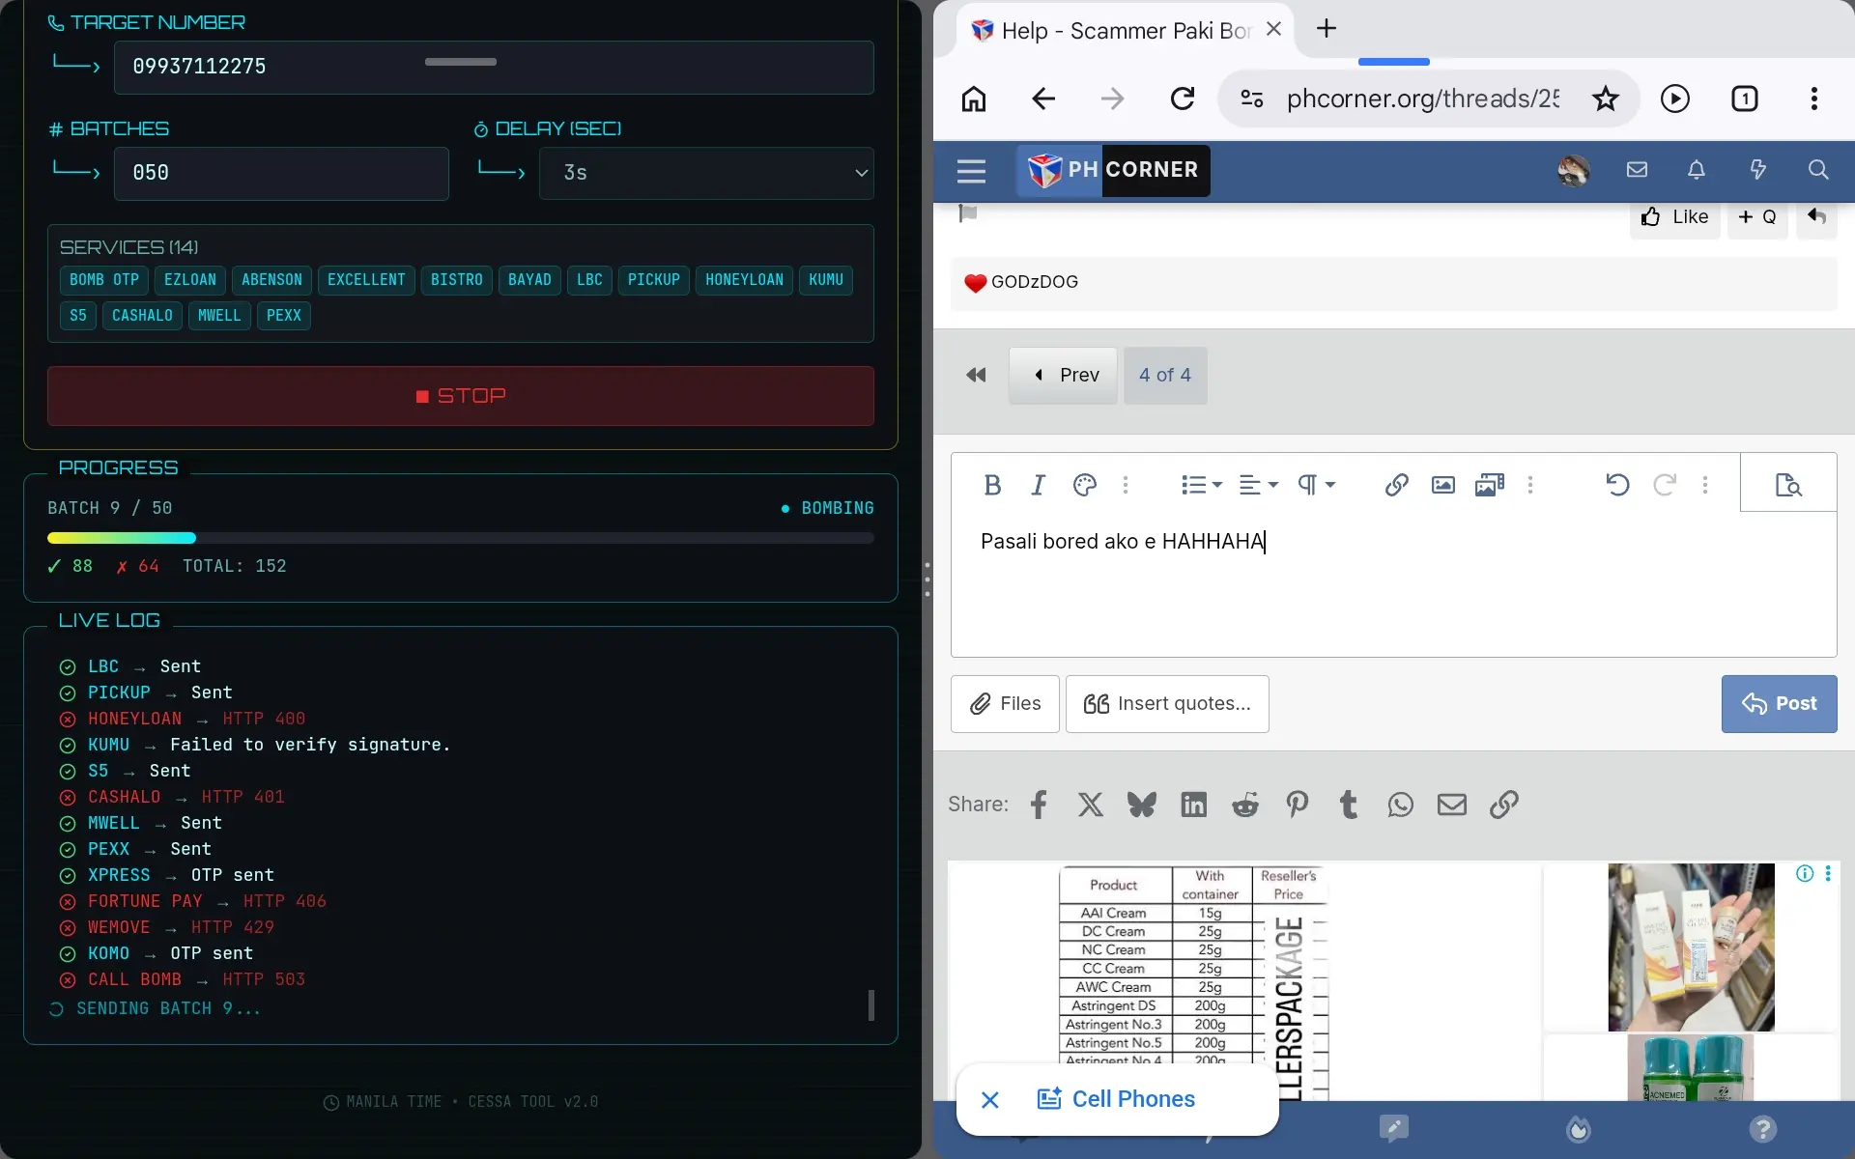The width and height of the screenshot is (1855, 1159).
Task: Click the editor preview icon
Action: 1788,485
